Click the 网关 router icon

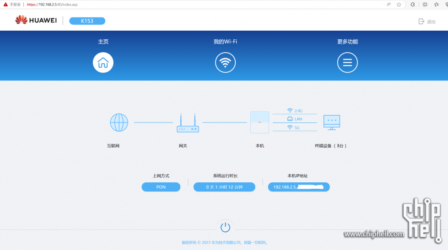pyautogui.click(x=188, y=123)
